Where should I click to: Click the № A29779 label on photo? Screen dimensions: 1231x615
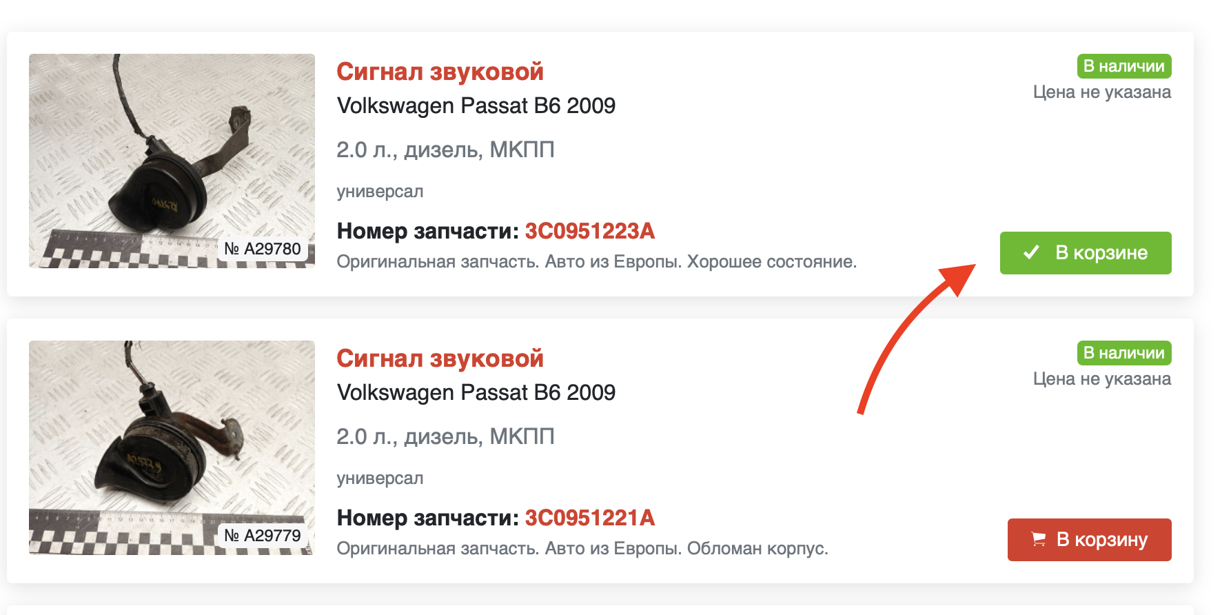(263, 536)
